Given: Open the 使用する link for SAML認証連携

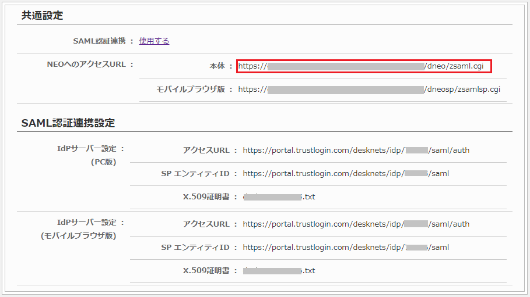Looking at the screenshot, I should point(154,41).
